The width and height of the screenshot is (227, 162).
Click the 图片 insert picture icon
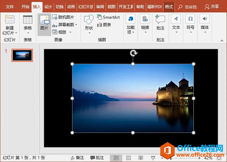(44, 23)
